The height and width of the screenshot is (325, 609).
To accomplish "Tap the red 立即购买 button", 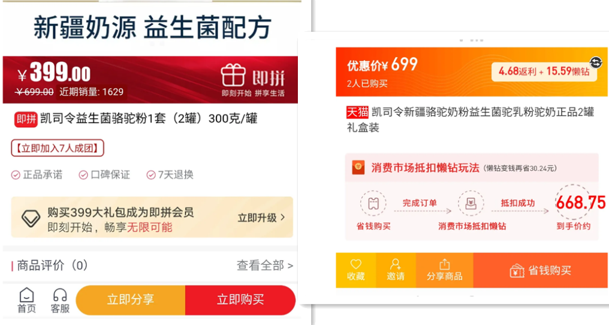I will tap(240, 300).
